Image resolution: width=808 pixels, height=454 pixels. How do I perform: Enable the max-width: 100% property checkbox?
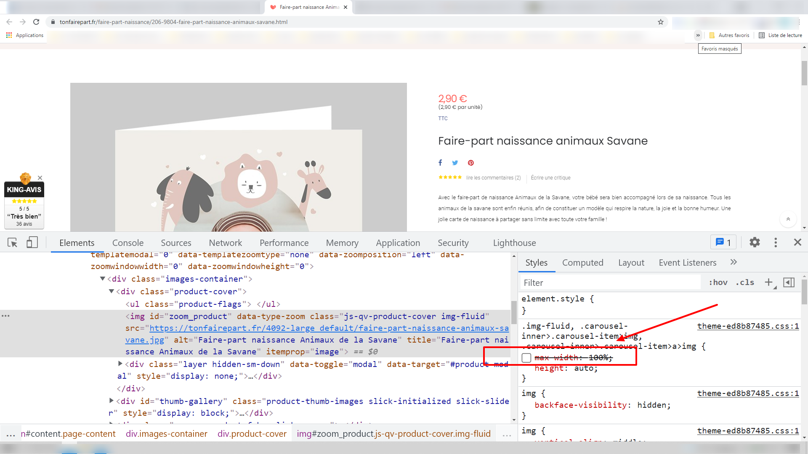526,358
